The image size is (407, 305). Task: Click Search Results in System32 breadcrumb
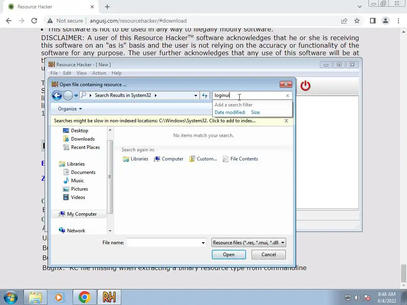(x=123, y=95)
